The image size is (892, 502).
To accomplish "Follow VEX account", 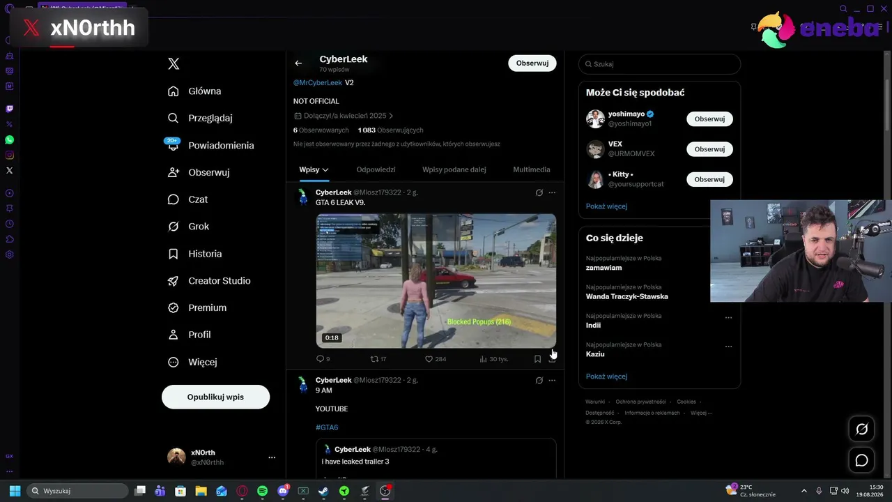I will pyautogui.click(x=709, y=149).
